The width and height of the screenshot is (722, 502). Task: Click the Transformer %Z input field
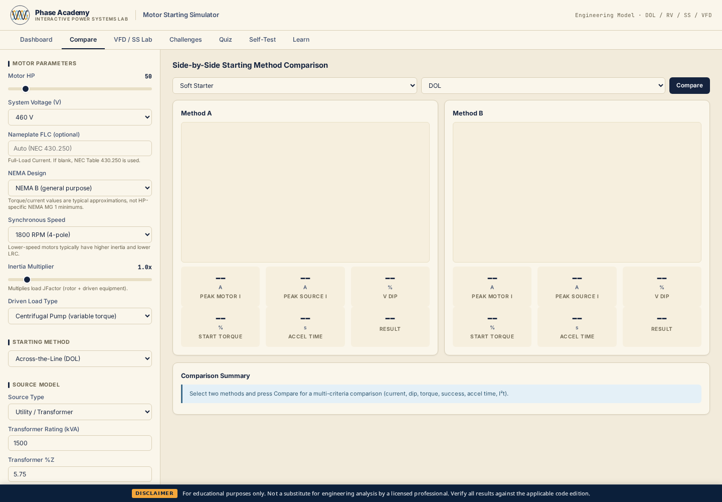80,474
